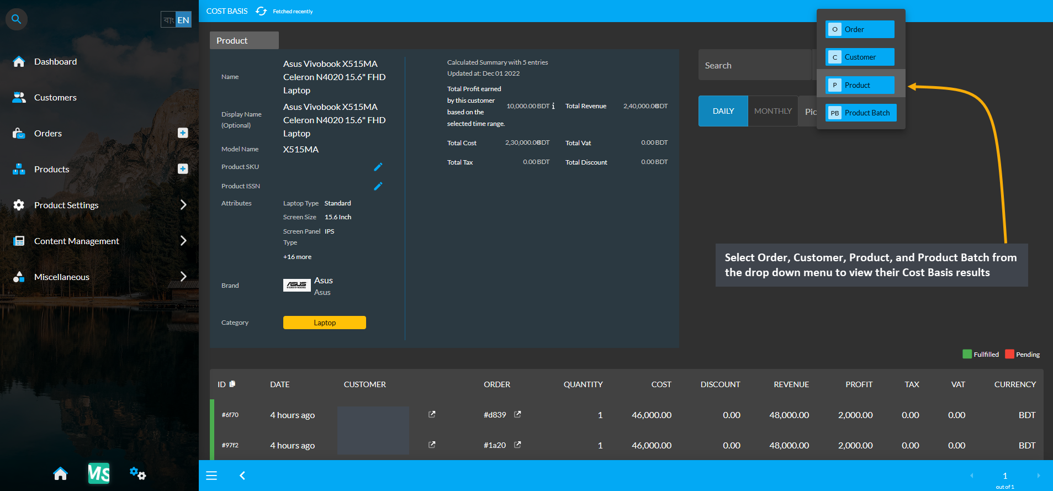Open Customers from sidebar
The height and width of the screenshot is (491, 1053).
click(55, 97)
